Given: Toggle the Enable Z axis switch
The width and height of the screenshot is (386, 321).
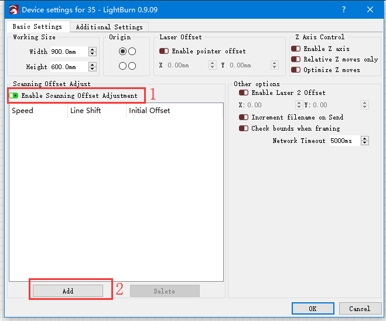Looking at the screenshot, I should [x=296, y=49].
